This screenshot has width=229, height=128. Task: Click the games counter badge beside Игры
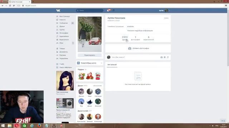pos(73,43)
